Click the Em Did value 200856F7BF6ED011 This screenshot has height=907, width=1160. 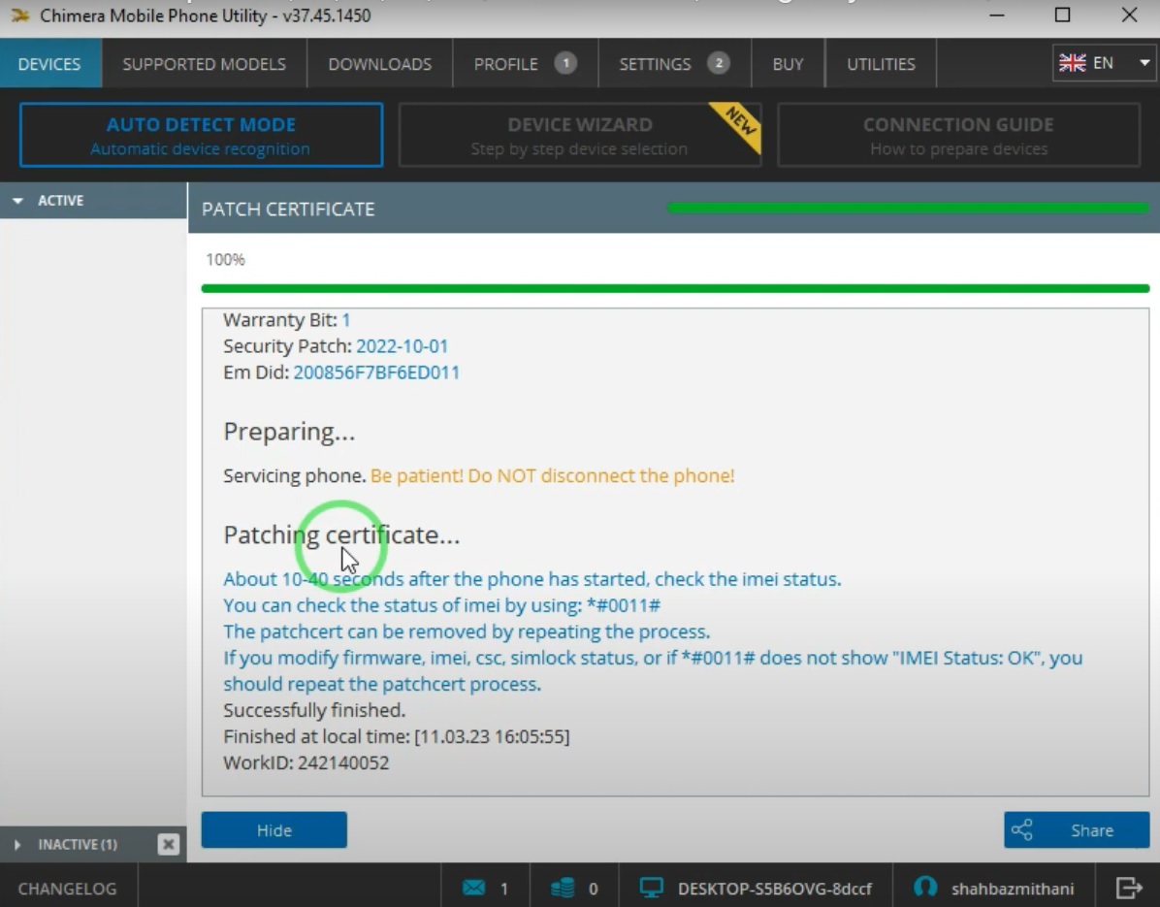pos(376,373)
